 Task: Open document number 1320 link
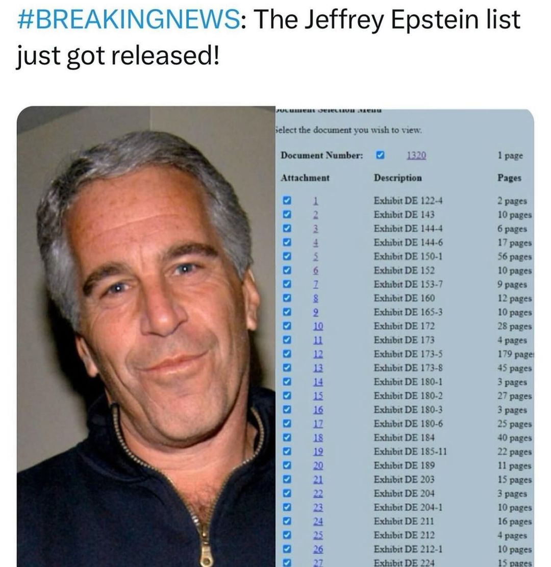tap(416, 156)
